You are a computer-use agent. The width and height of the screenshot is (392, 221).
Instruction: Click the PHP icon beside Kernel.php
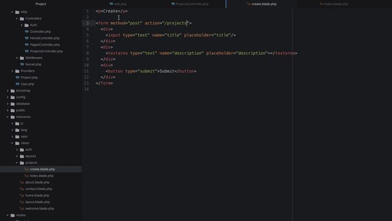[22, 64]
